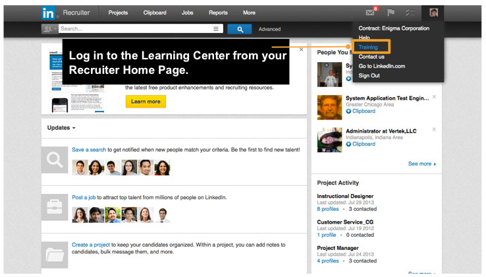Screen dimensions: 486x277
Task: Click into the Search input field
Action: (x=135, y=29)
